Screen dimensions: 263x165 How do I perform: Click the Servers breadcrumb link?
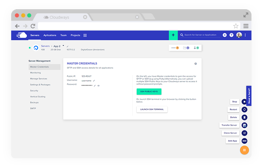(x=45, y=46)
